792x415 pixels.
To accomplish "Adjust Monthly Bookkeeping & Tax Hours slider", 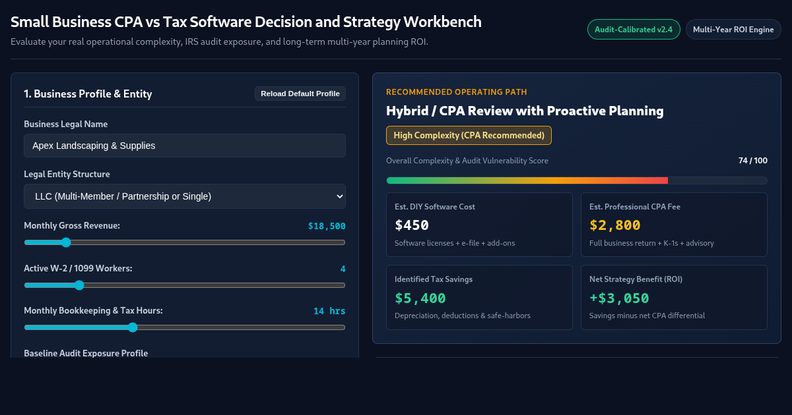I will [185, 327].
